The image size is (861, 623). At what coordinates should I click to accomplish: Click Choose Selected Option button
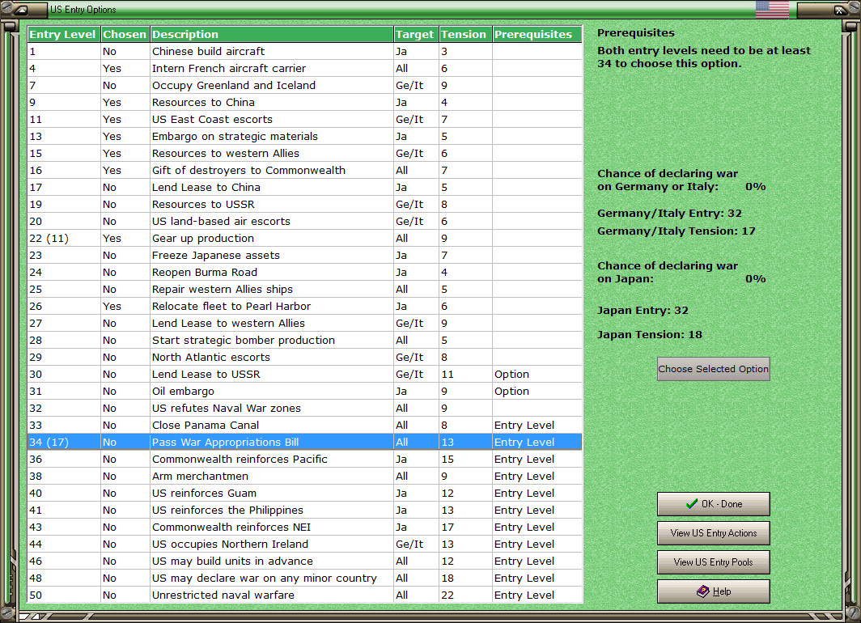tap(713, 369)
